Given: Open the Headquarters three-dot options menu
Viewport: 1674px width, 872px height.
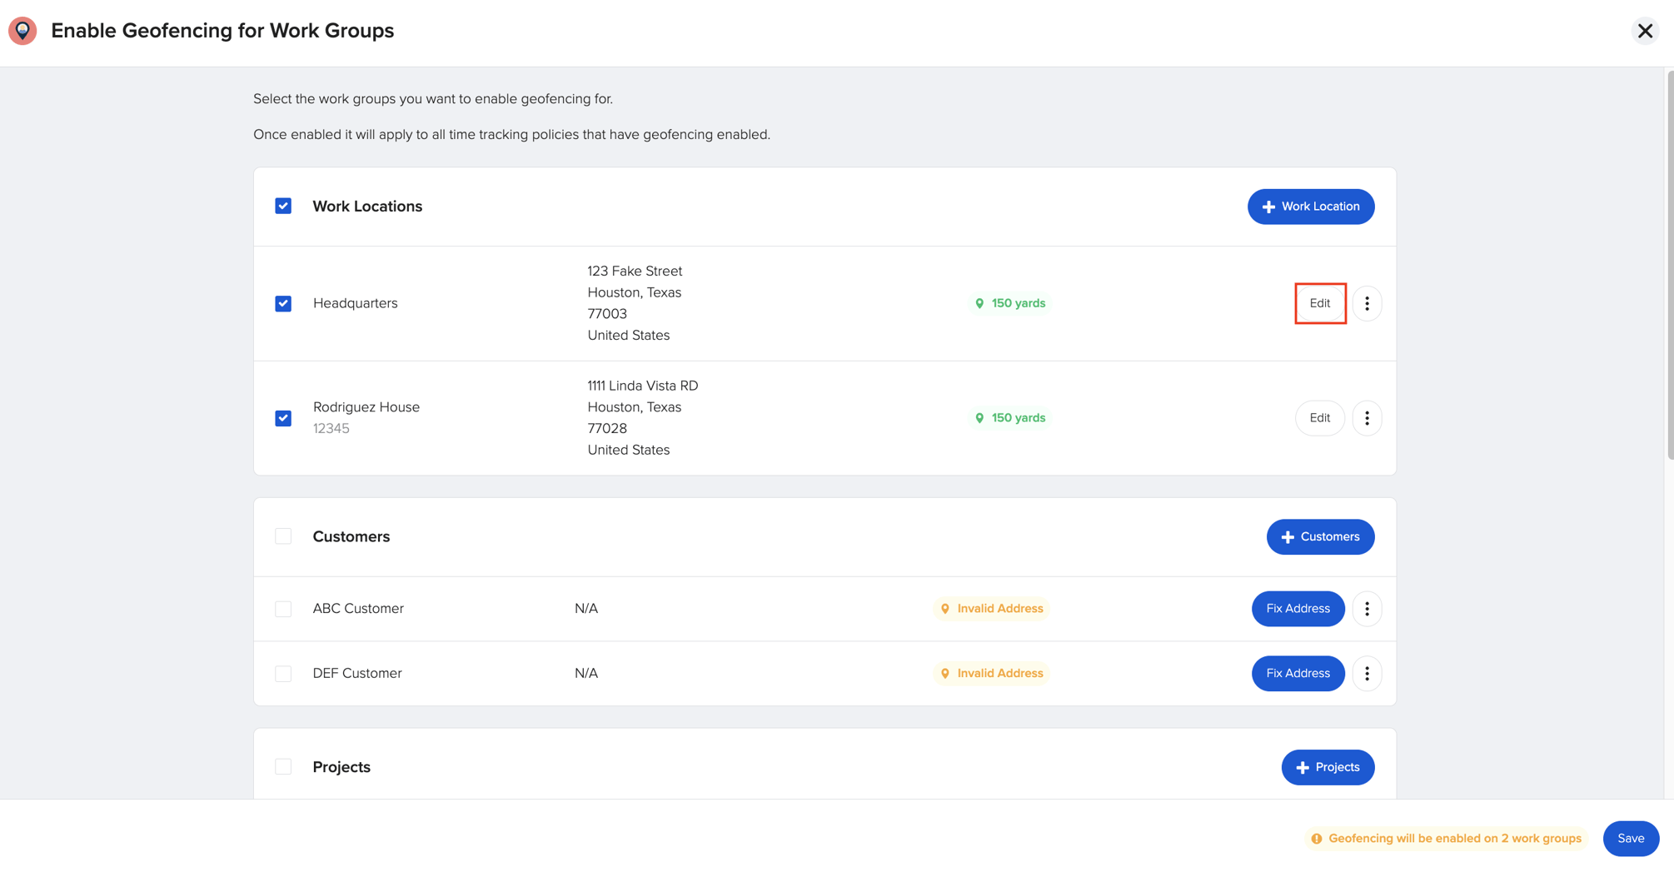Looking at the screenshot, I should pyautogui.click(x=1367, y=303).
